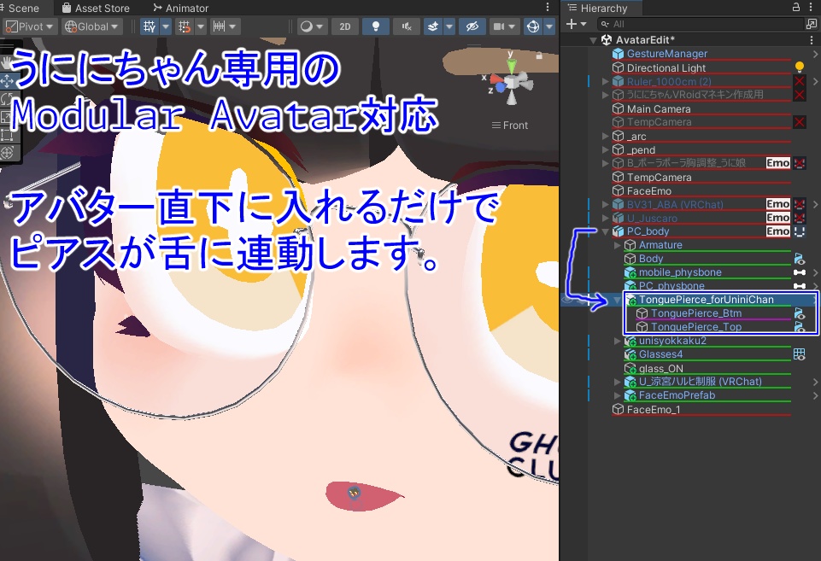The width and height of the screenshot is (821, 561).
Task: Select the shaded draw mode sphere icon
Action: (x=308, y=26)
